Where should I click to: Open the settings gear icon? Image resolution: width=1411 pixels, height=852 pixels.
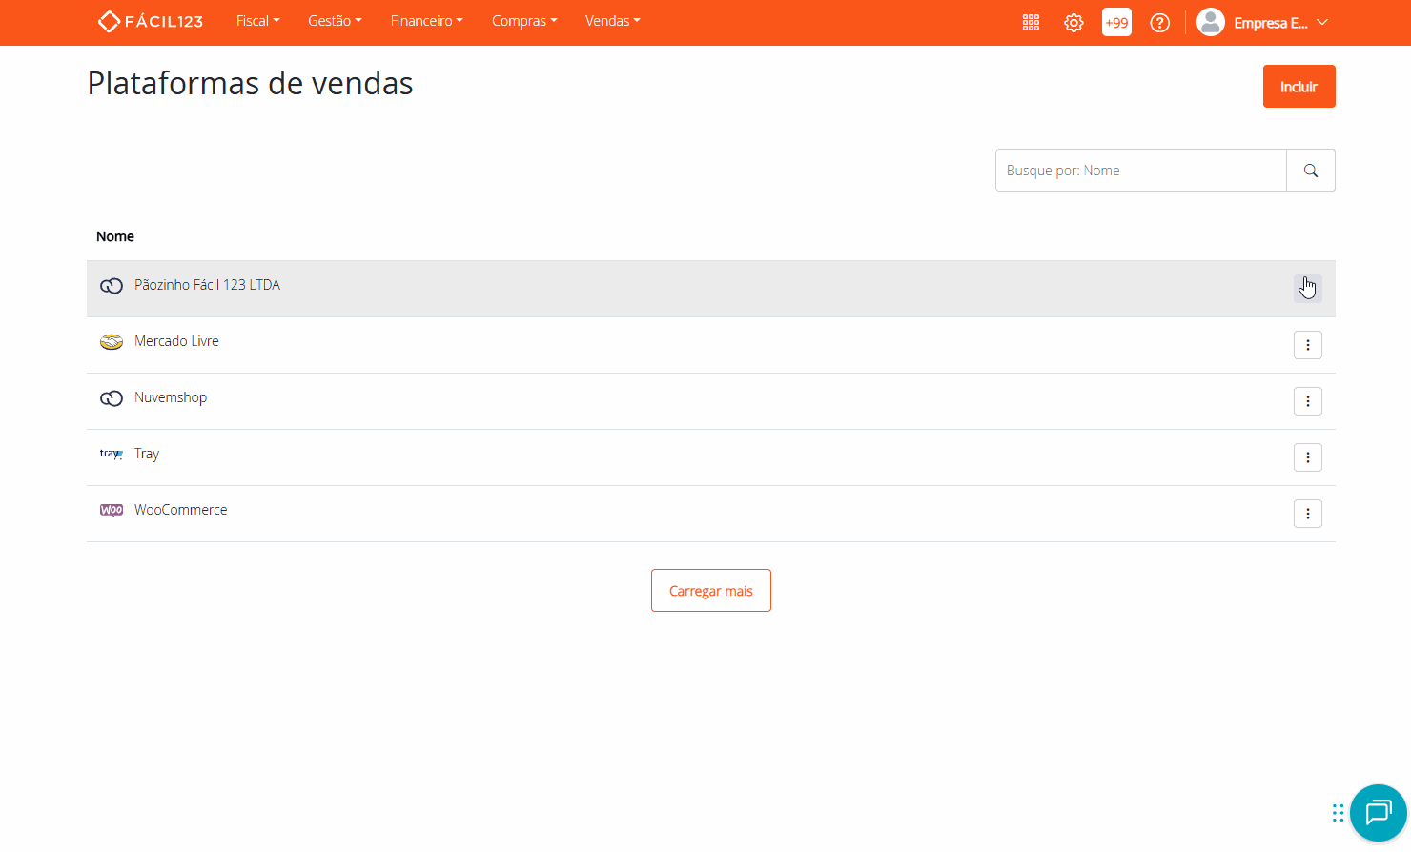(1074, 22)
